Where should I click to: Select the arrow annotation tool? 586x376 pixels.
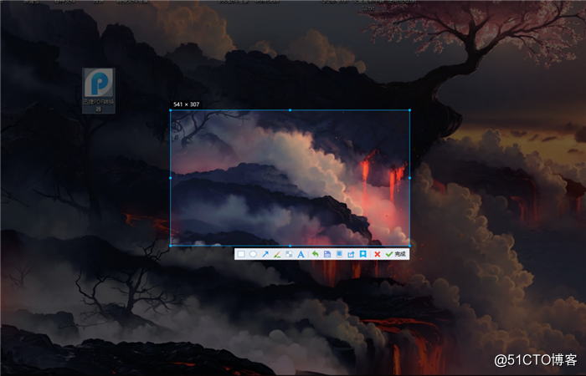click(265, 254)
